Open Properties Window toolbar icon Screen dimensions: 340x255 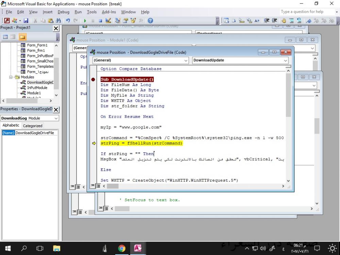(125, 21)
